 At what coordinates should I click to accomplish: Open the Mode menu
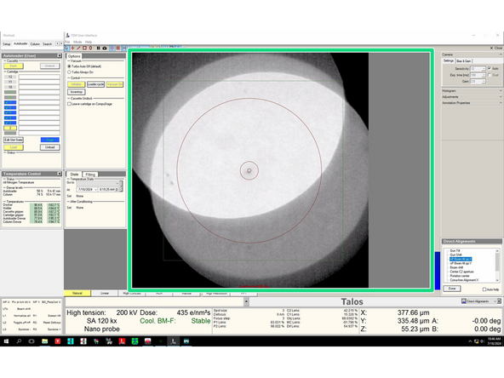(77, 42)
